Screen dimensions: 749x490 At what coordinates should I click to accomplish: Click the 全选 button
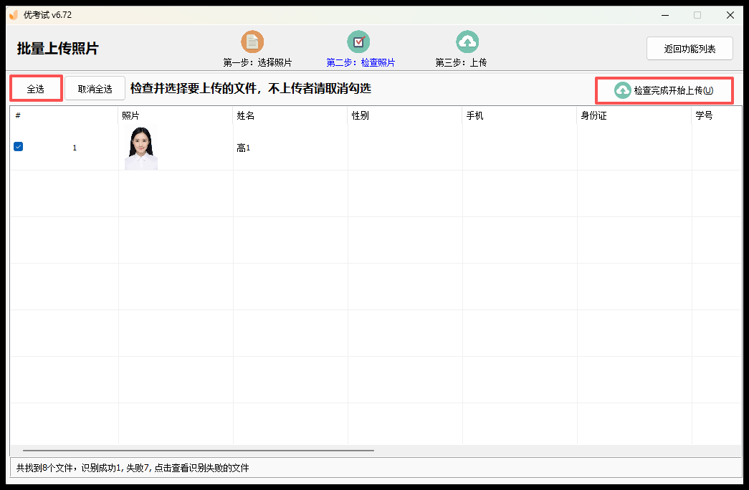(x=36, y=88)
